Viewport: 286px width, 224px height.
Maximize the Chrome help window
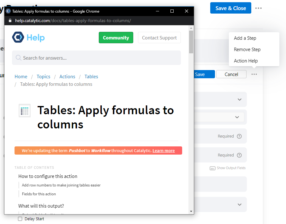[172, 11]
